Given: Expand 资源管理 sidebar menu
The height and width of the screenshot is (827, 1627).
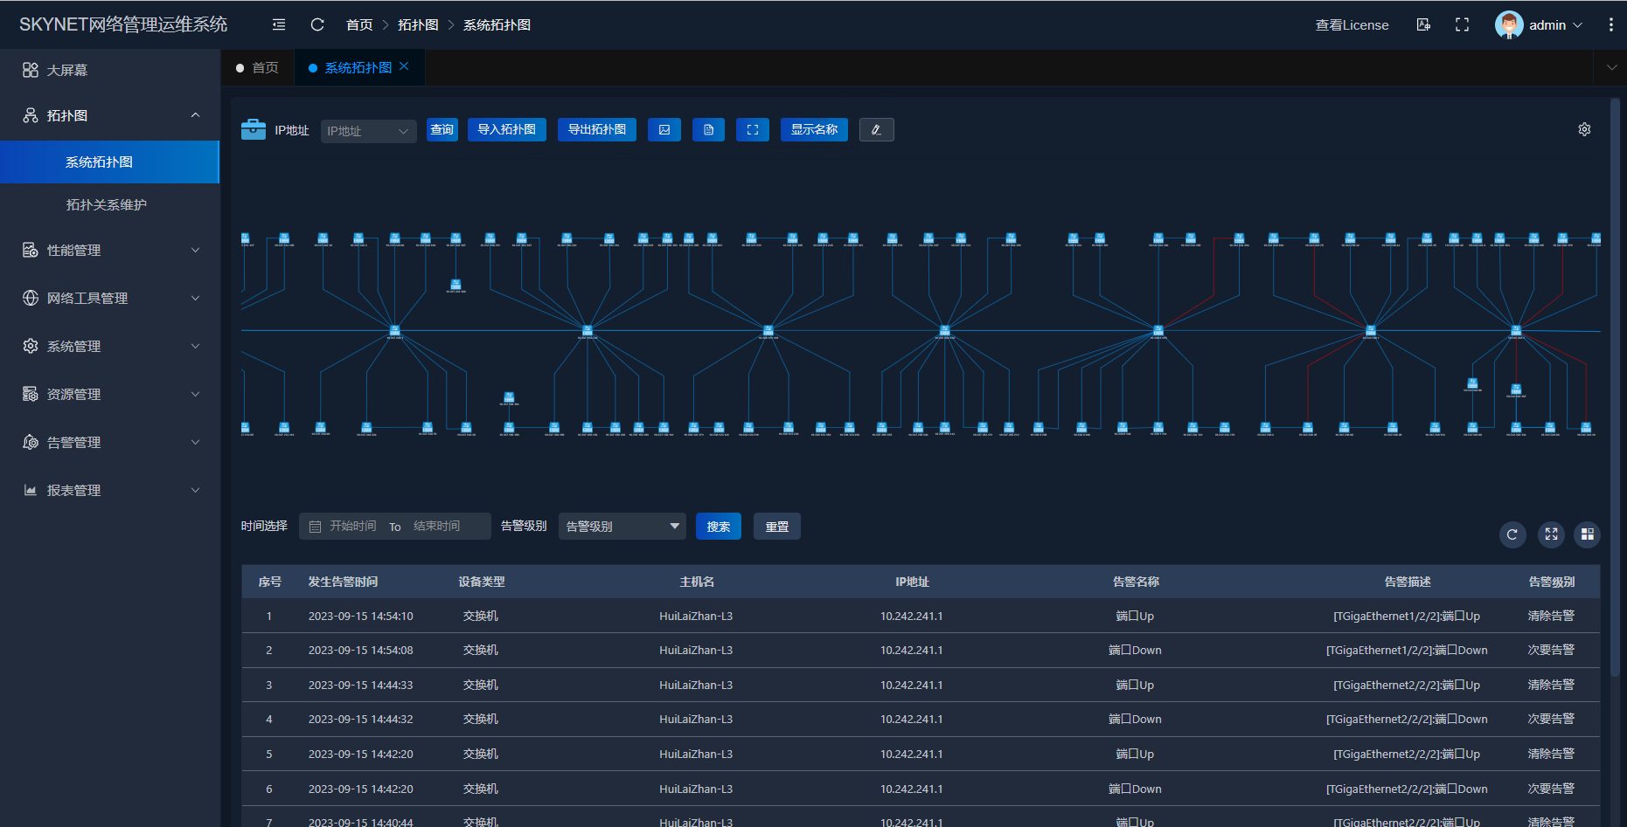Looking at the screenshot, I should pyautogui.click(x=110, y=394).
